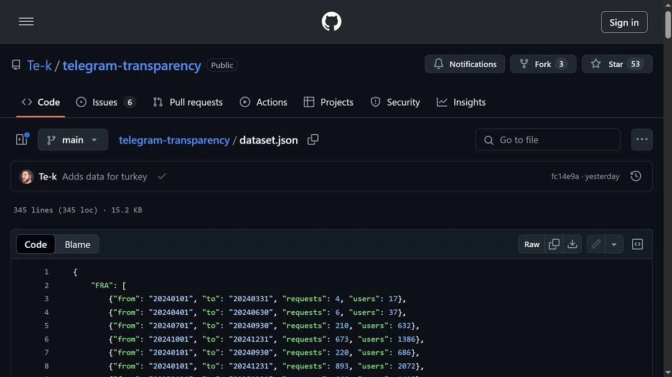Toggle the symbols panel icon
This screenshot has height=377, width=672.
tap(637, 244)
